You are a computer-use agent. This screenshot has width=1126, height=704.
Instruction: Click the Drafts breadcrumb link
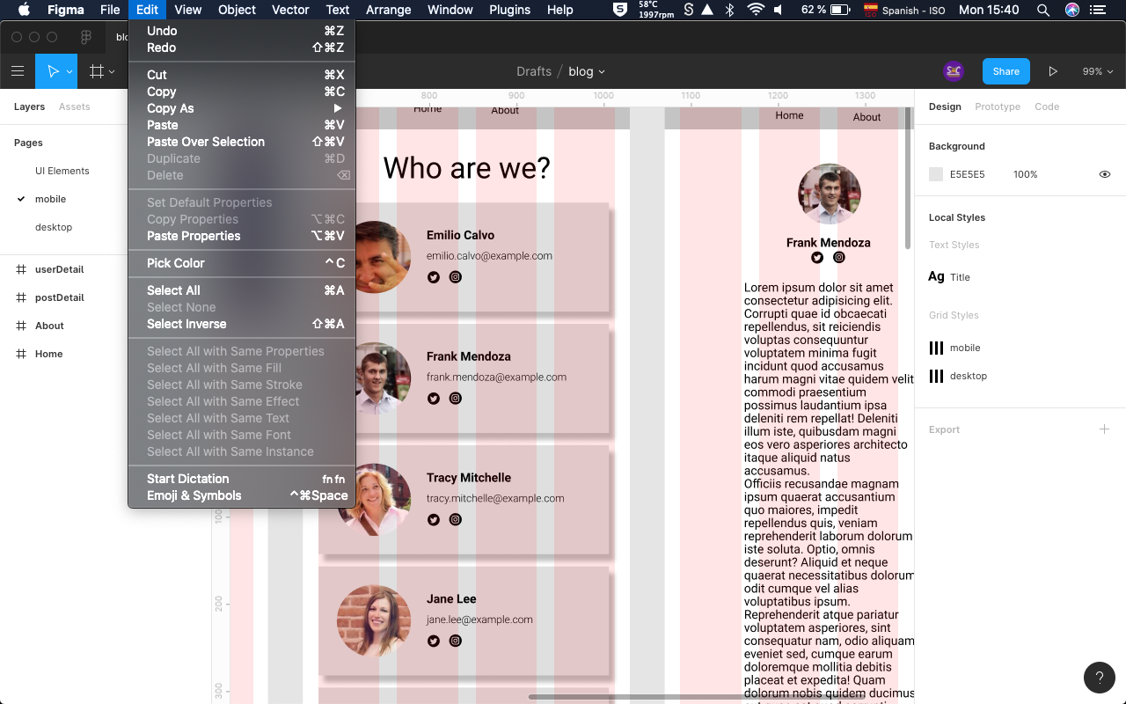[x=534, y=71]
